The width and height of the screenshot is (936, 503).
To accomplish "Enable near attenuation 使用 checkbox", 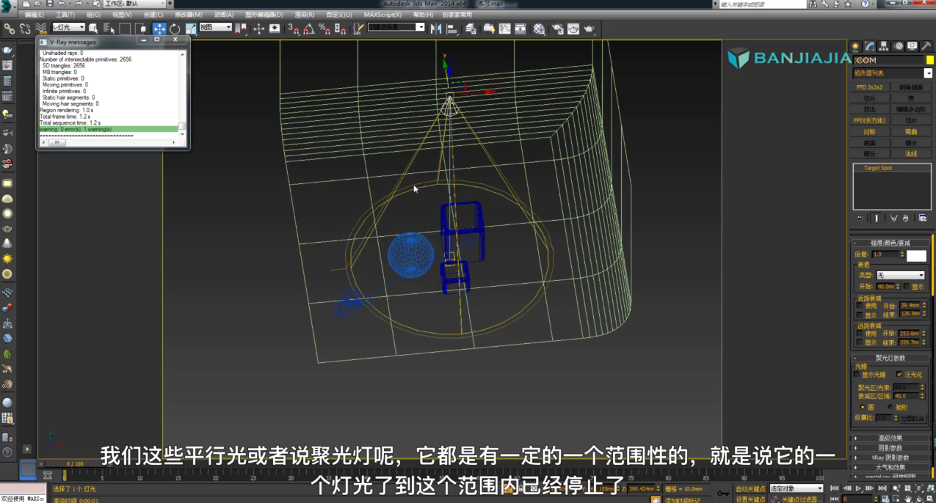I will pyautogui.click(x=860, y=306).
